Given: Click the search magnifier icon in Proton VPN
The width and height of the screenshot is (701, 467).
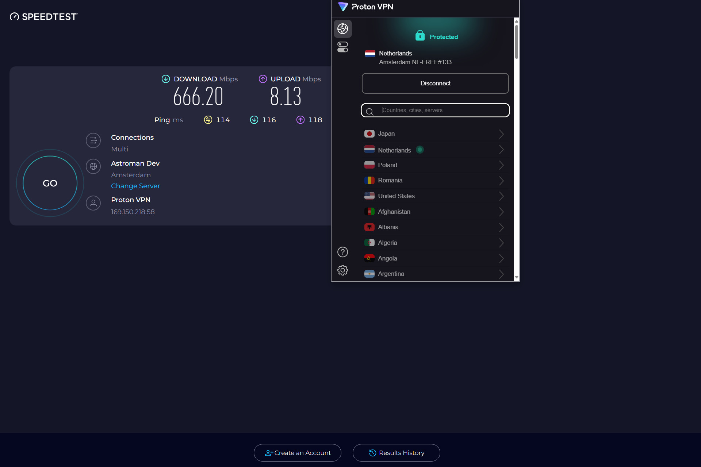Looking at the screenshot, I should click(369, 112).
